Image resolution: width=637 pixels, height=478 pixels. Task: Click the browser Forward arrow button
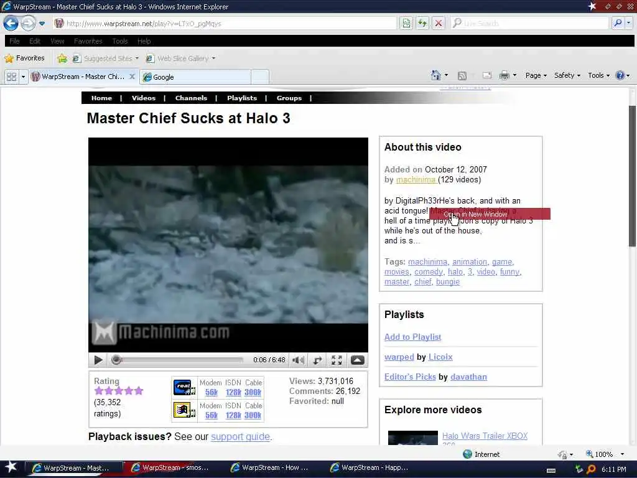pos(27,23)
